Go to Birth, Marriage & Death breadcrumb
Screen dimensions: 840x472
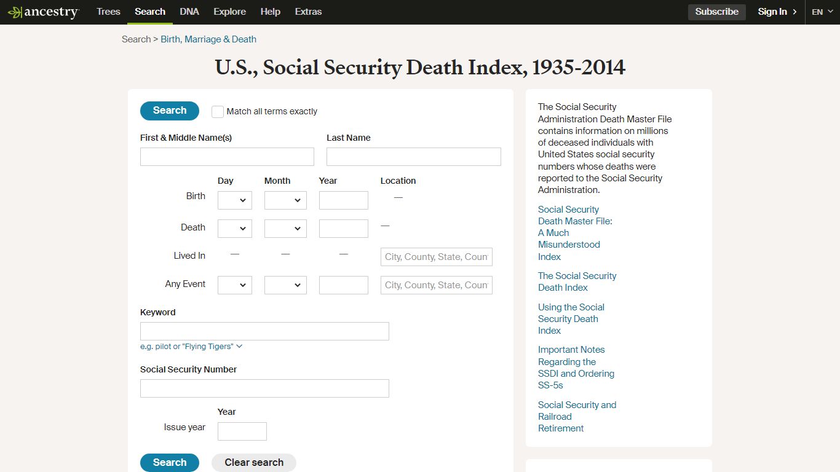click(208, 39)
